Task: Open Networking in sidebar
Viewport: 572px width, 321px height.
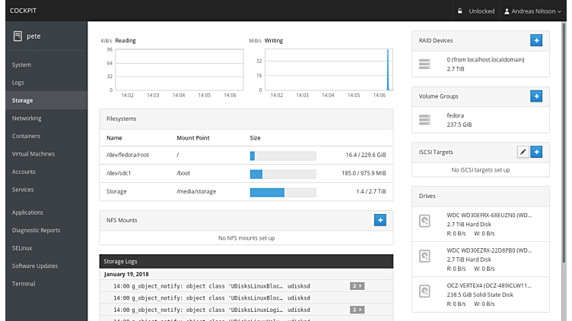Action: point(27,118)
